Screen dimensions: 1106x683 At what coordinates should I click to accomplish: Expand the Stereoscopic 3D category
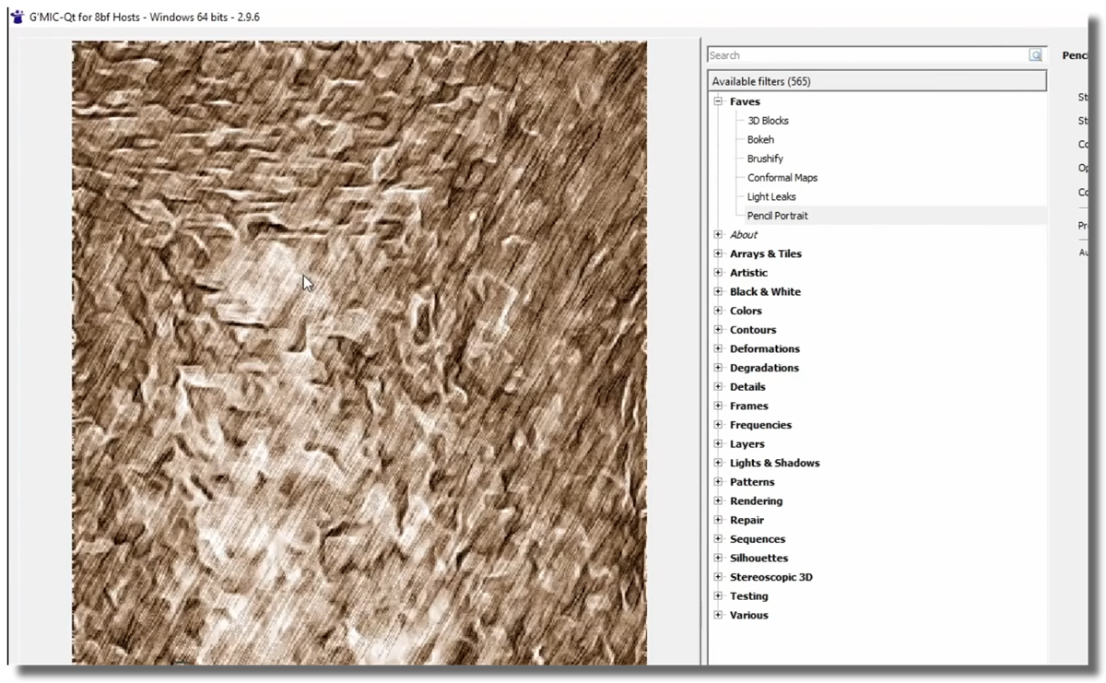(x=718, y=578)
